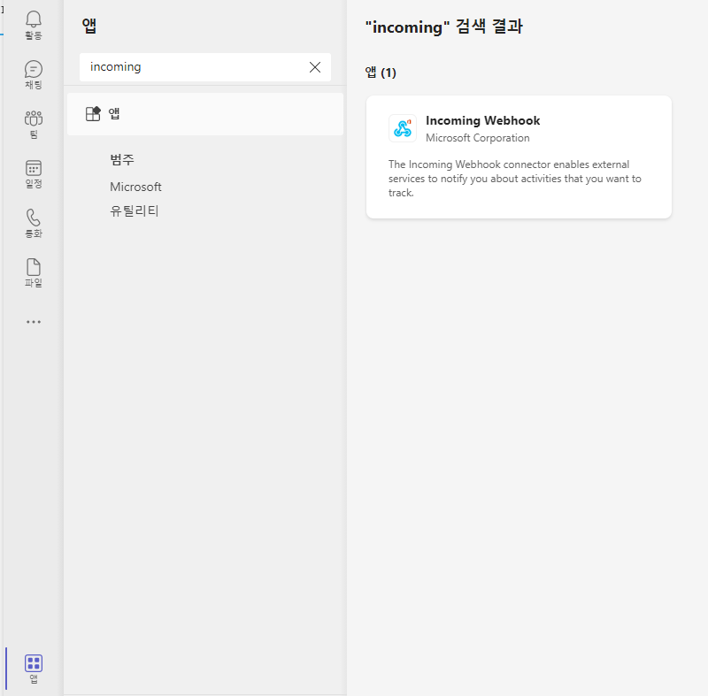Clear the search with X icon

pyautogui.click(x=315, y=67)
